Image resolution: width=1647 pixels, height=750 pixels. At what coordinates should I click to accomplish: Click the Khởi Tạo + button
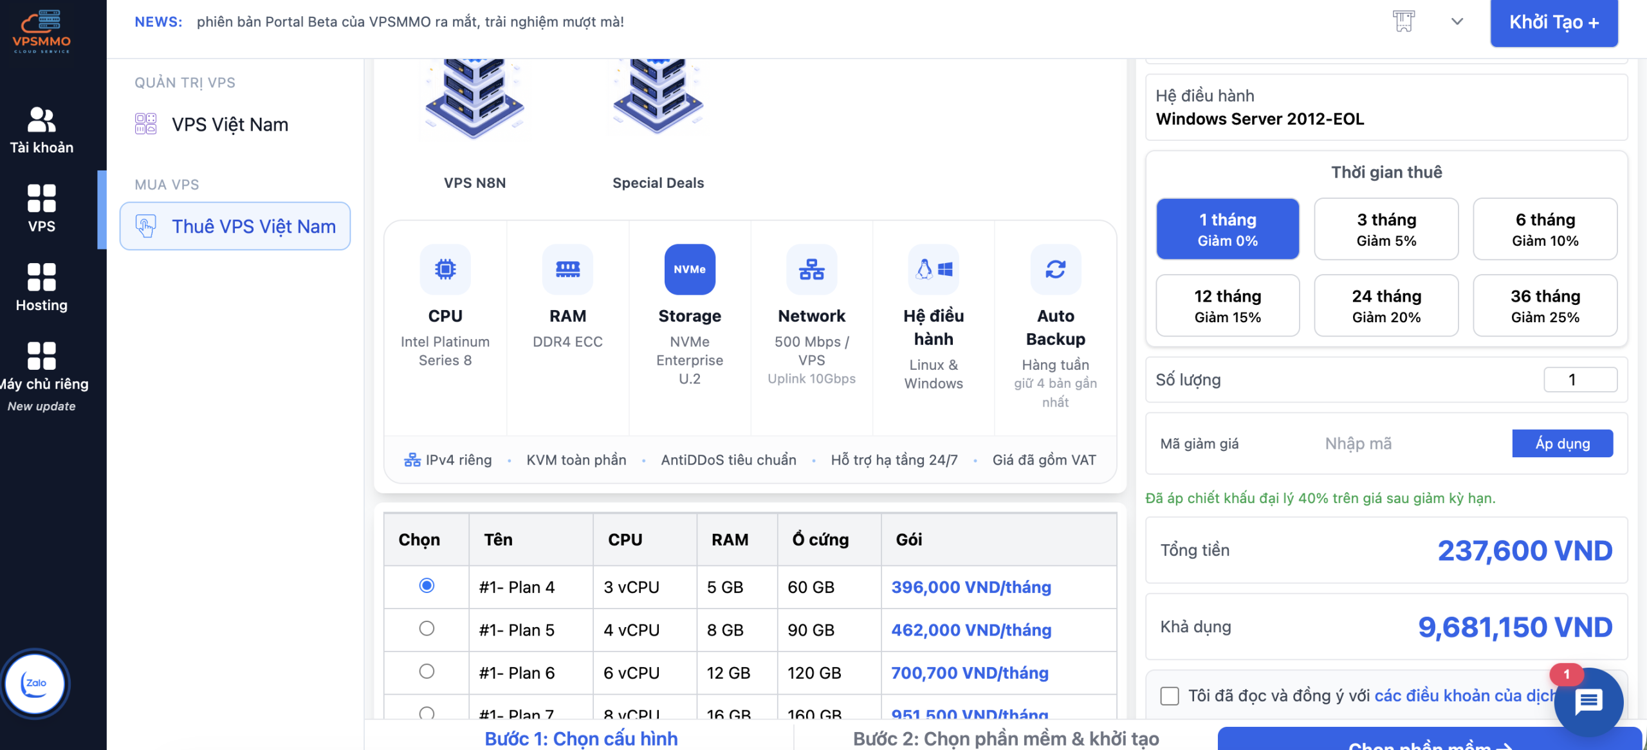pyautogui.click(x=1554, y=23)
